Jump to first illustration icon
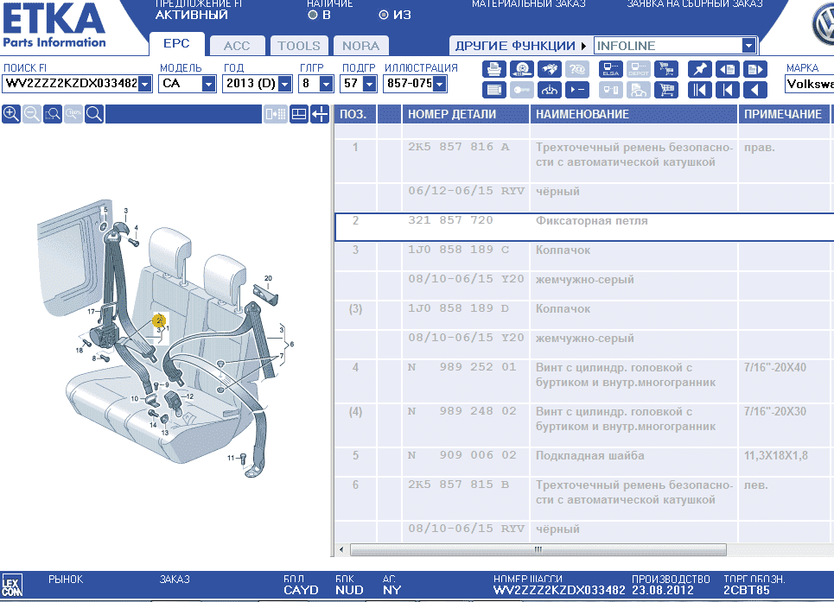Image resolution: width=834 pixels, height=602 pixels. (x=699, y=89)
